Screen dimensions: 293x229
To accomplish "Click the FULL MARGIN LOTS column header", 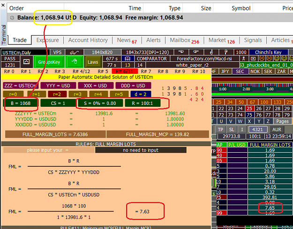I will [270, 145].
